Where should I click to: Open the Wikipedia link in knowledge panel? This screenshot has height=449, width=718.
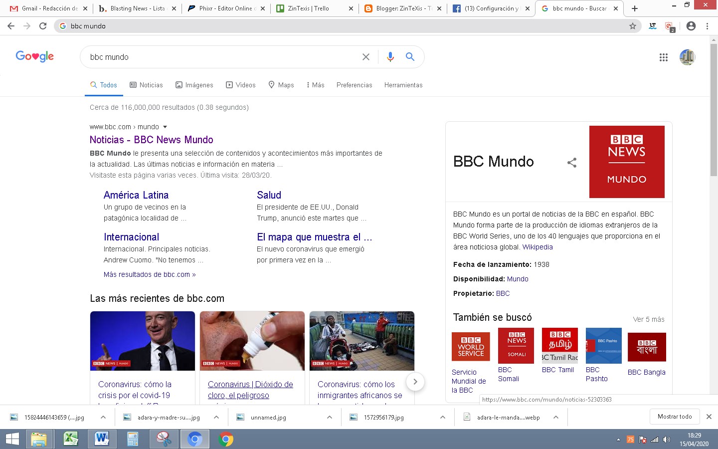(x=538, y=247)
